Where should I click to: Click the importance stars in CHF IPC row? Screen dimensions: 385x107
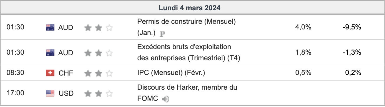tap(98, 73)
